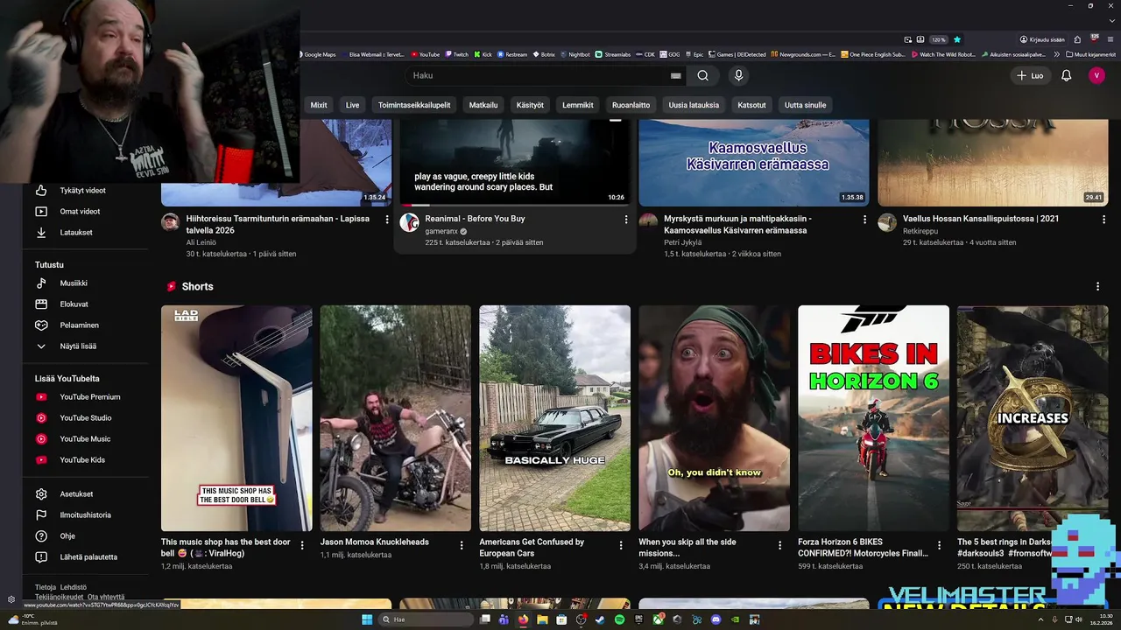Click the Pelaaminen gaming icon
This screenshot has width=1121, height=630.
click(41, 325)
